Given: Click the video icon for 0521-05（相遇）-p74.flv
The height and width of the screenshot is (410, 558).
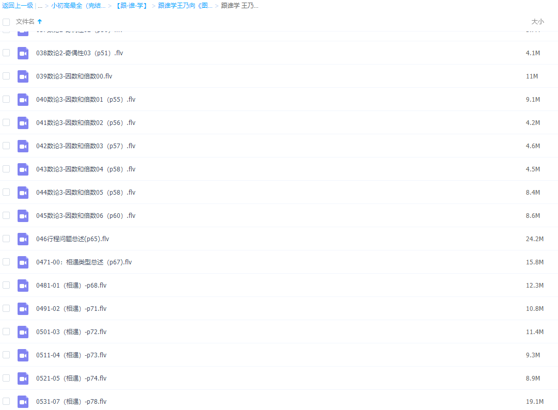Looking at the screenshot, I should pos(23,378).
